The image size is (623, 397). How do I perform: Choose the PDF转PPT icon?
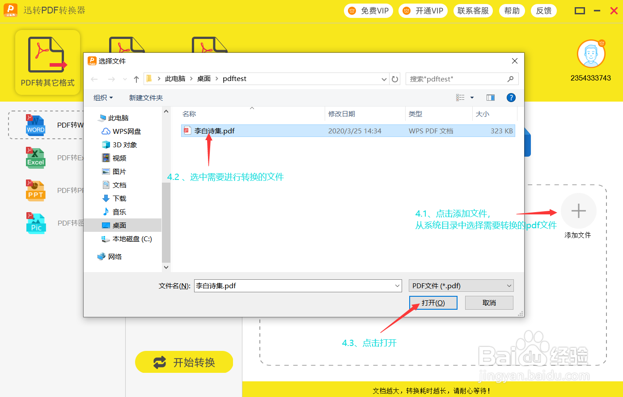point(35,190)
